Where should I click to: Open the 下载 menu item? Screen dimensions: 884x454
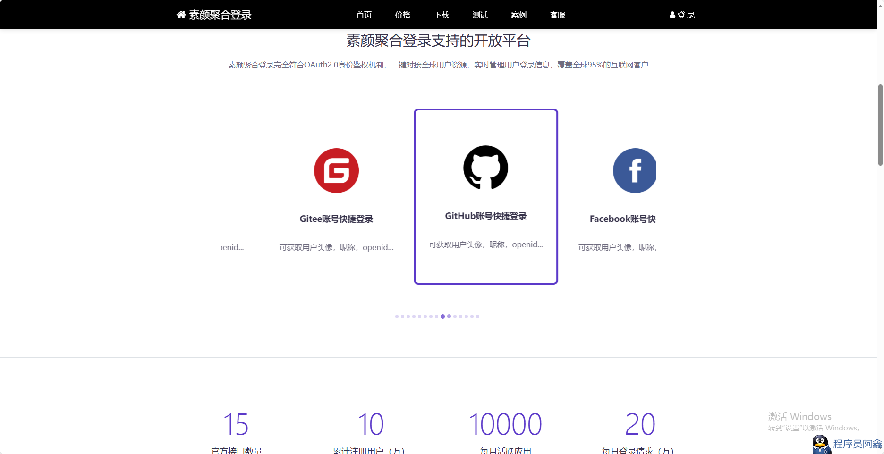442,15
